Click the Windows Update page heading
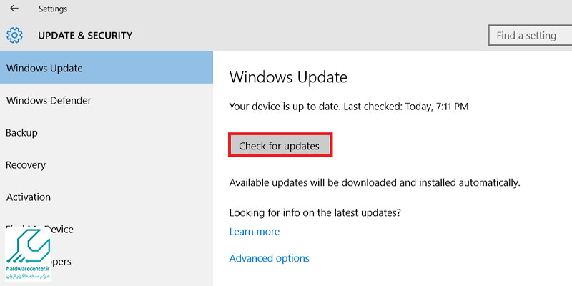This screenshot has width=572, height=286. (x=288, y=77)
